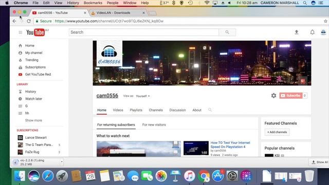Reload the page with refresh icon
Viewport: 329px width, 185px height.
click(x=29, y=21)
